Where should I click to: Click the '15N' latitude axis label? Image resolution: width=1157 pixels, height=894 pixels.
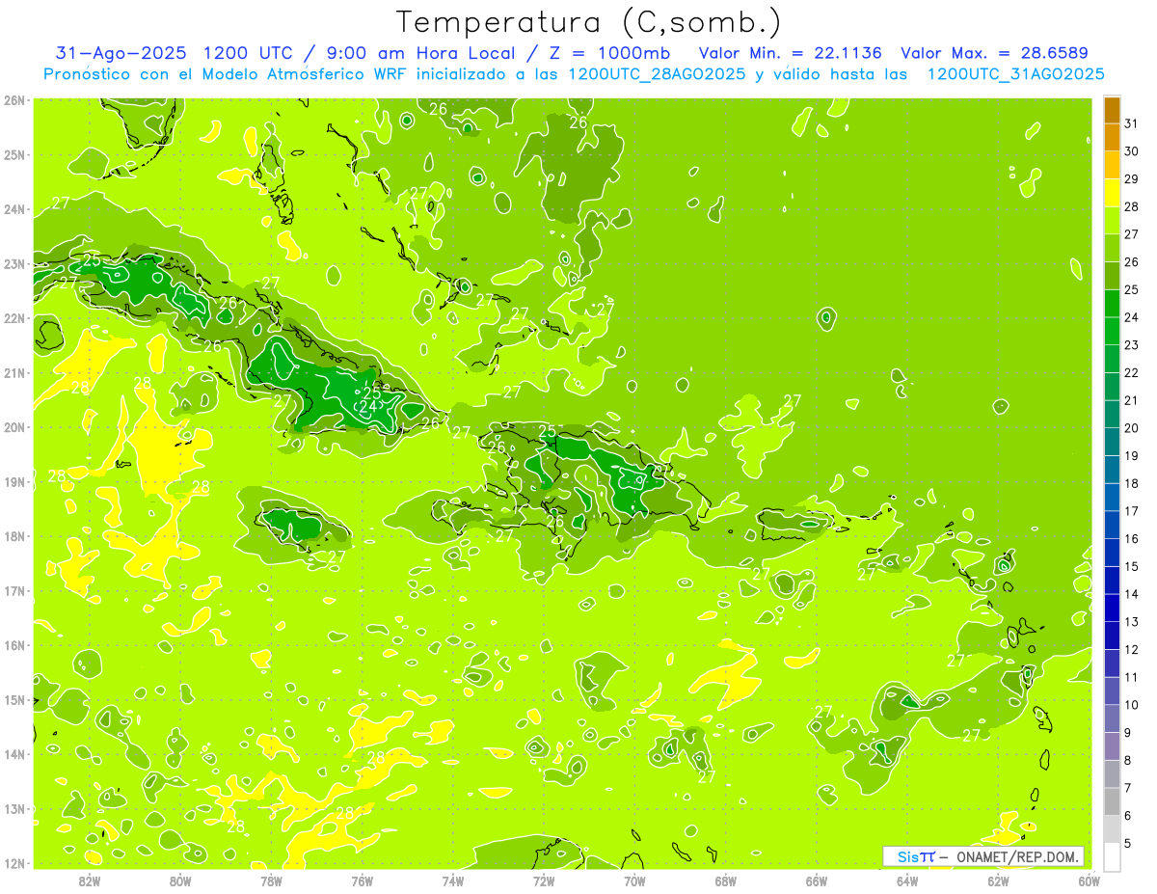[13, 700]
